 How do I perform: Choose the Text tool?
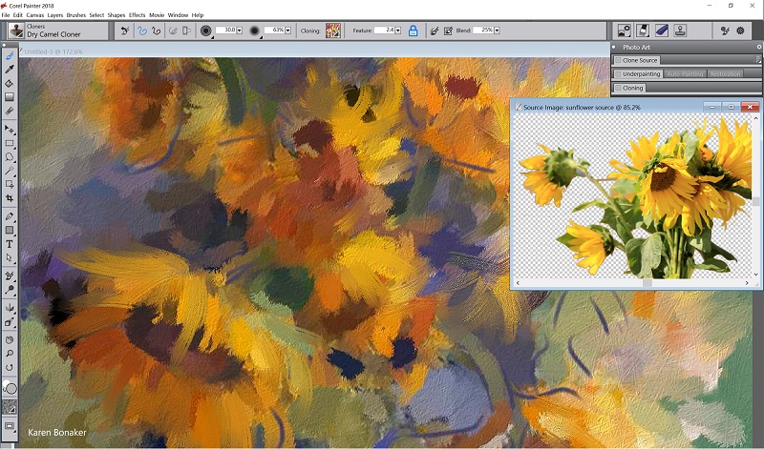pyautogui.click(x=10, y=244)
